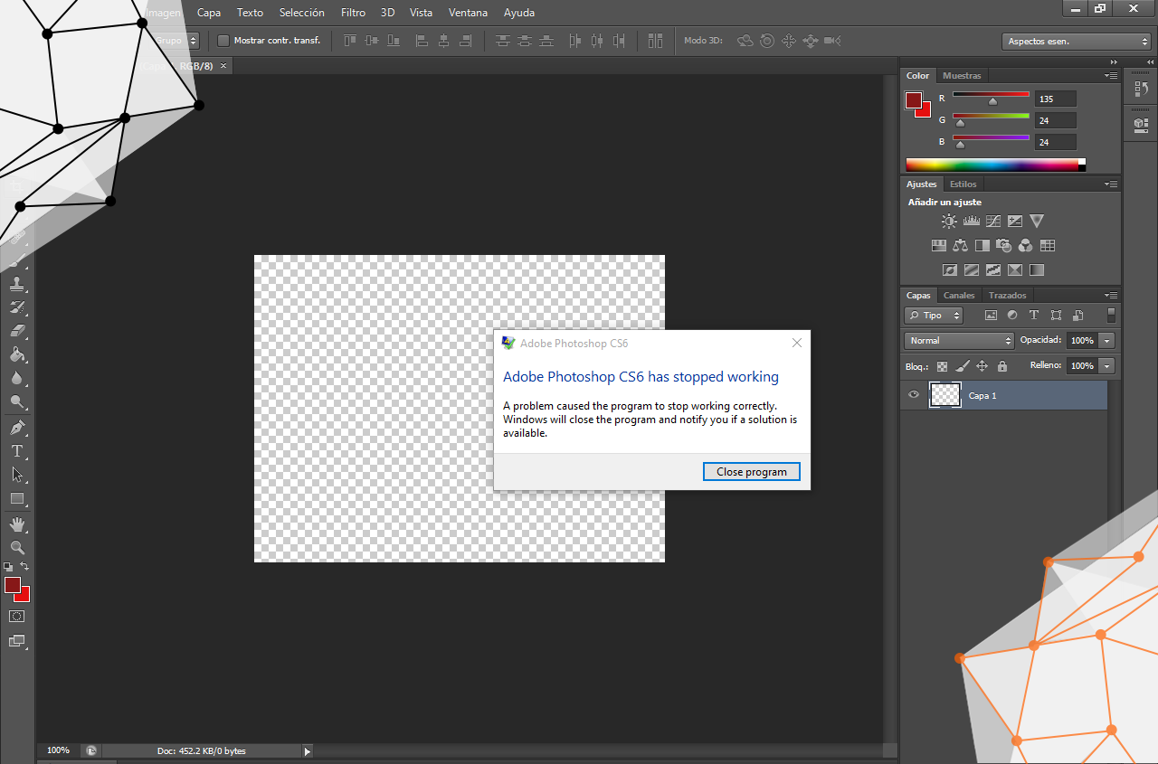Toggle pixel layers filter

pyautogui.click(x=991, y=316)
